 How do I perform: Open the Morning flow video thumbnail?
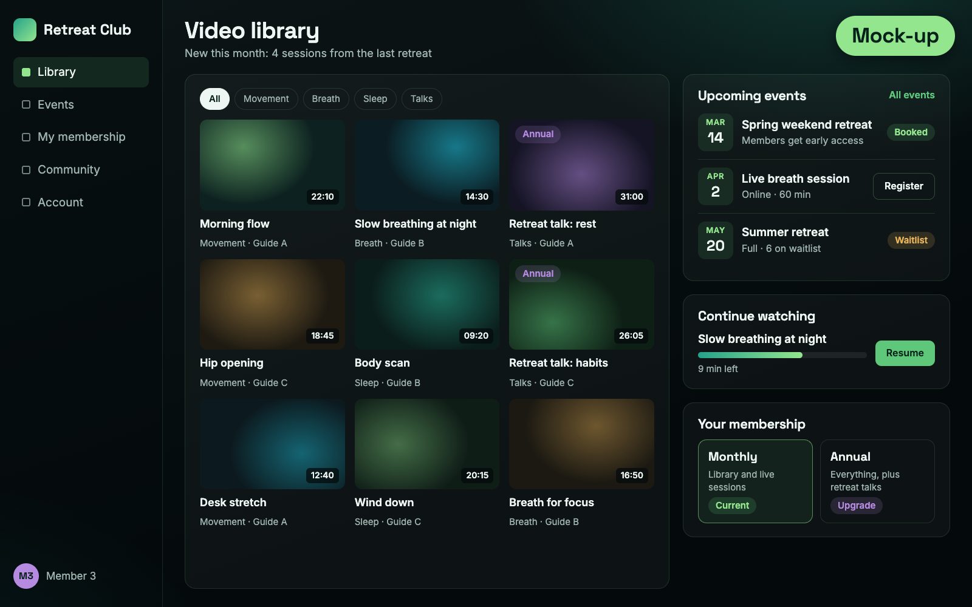click(x=272, y=165)
